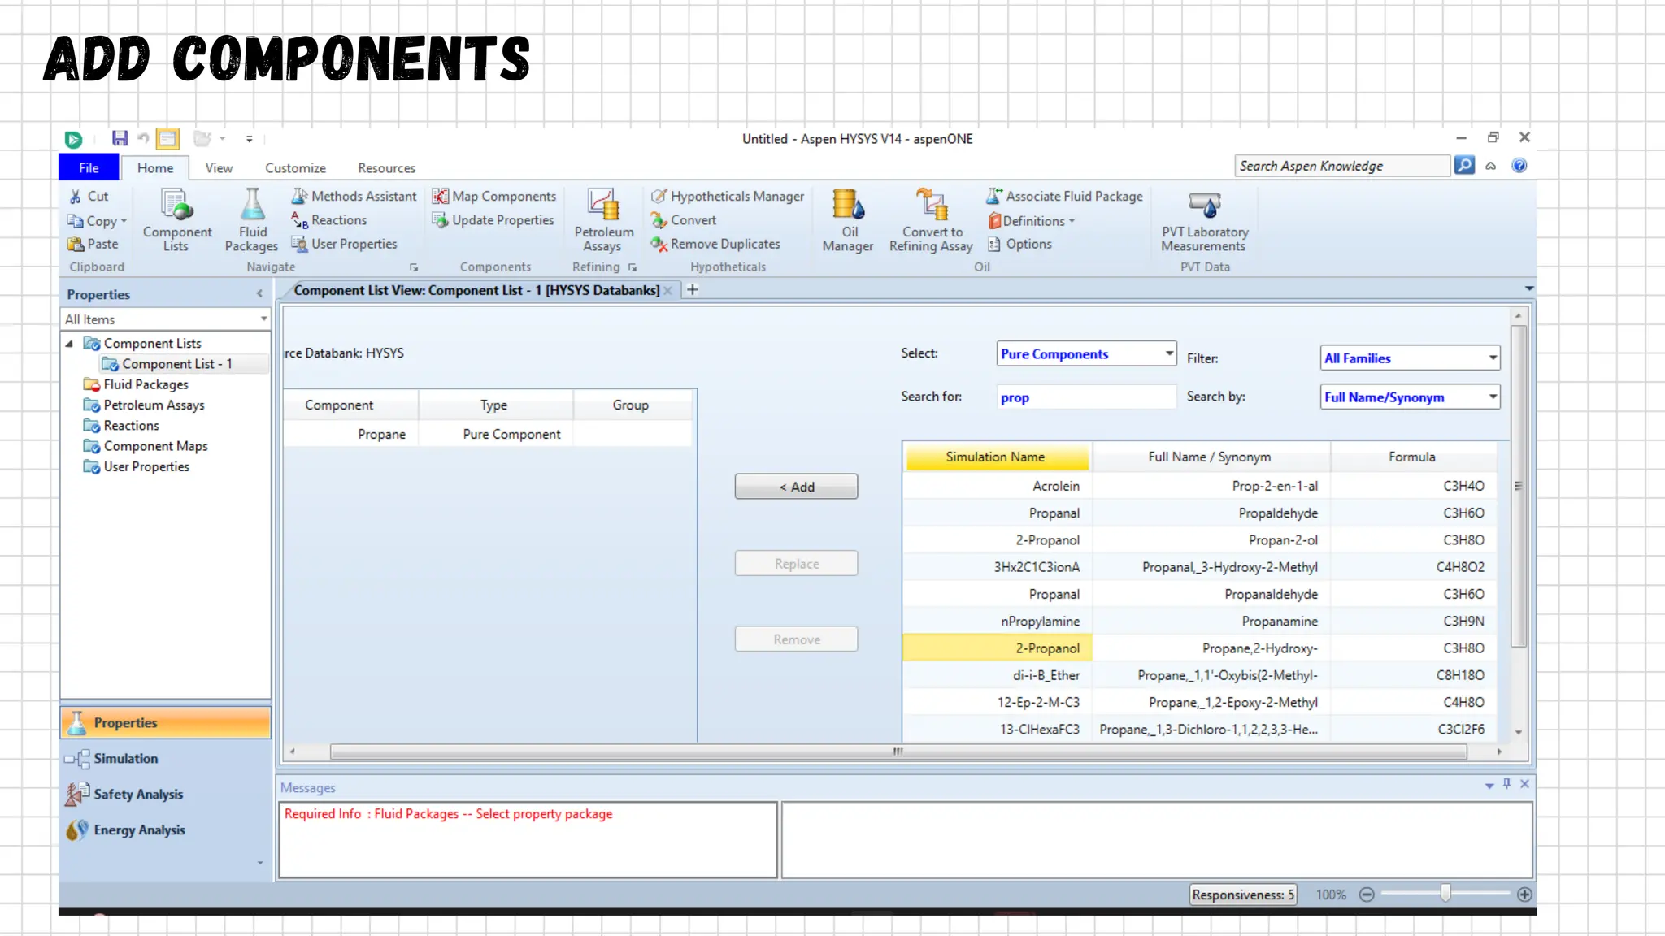Click the < Add button
This screenshot has width=1665, height=936.
click(796, 487)
